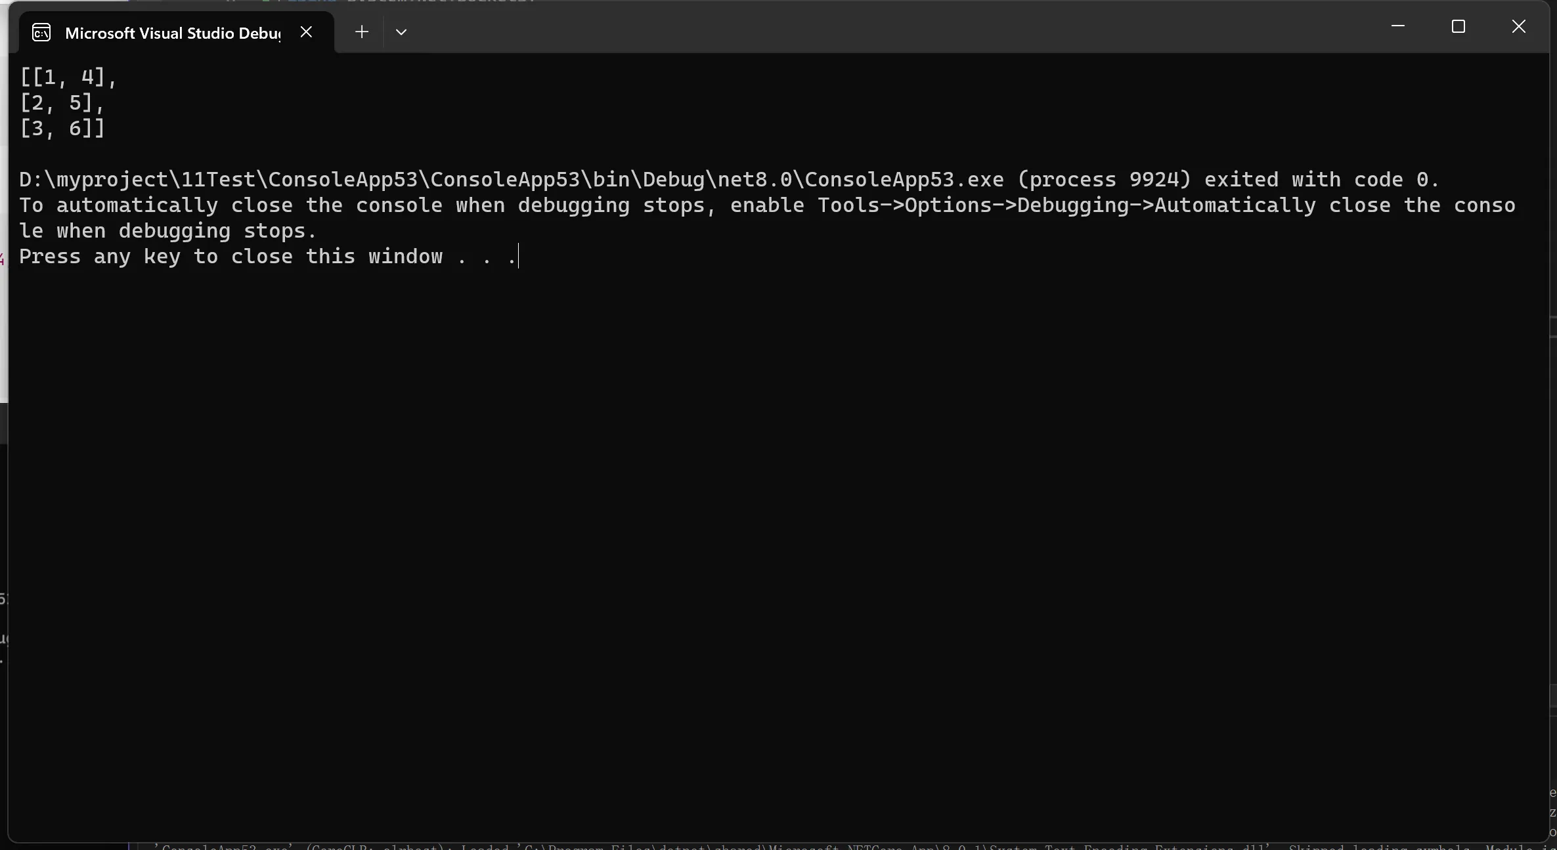The image size is (1557, 850).
Task: Open a new tab with the plus icon
Action: [x=361, y=32]
